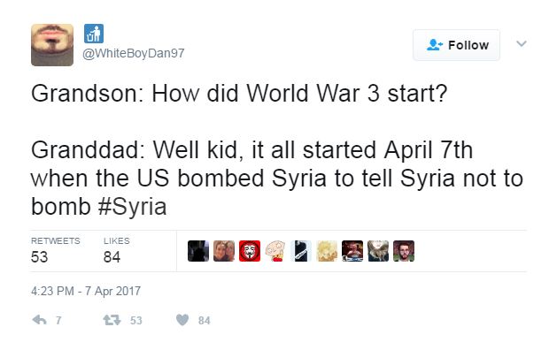Click the two-women selfie liker avatar
Viewport: 557px width, 350px height.
[x=224, y=251]
